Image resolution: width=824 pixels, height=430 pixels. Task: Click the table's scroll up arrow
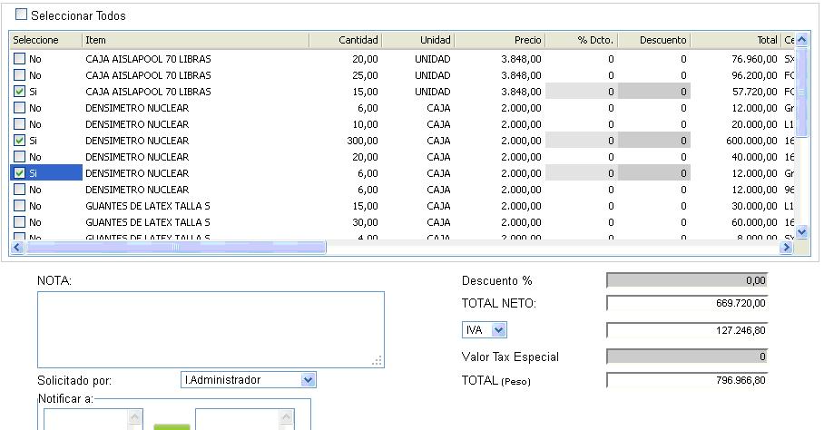(x=802, y=40)
